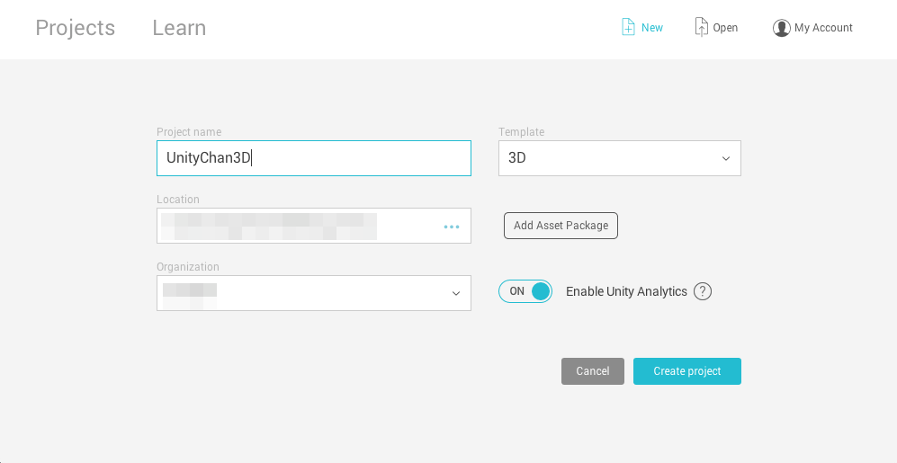Click the Location browse ellipsis icon

pyautogui.click(x=452, y=227)
